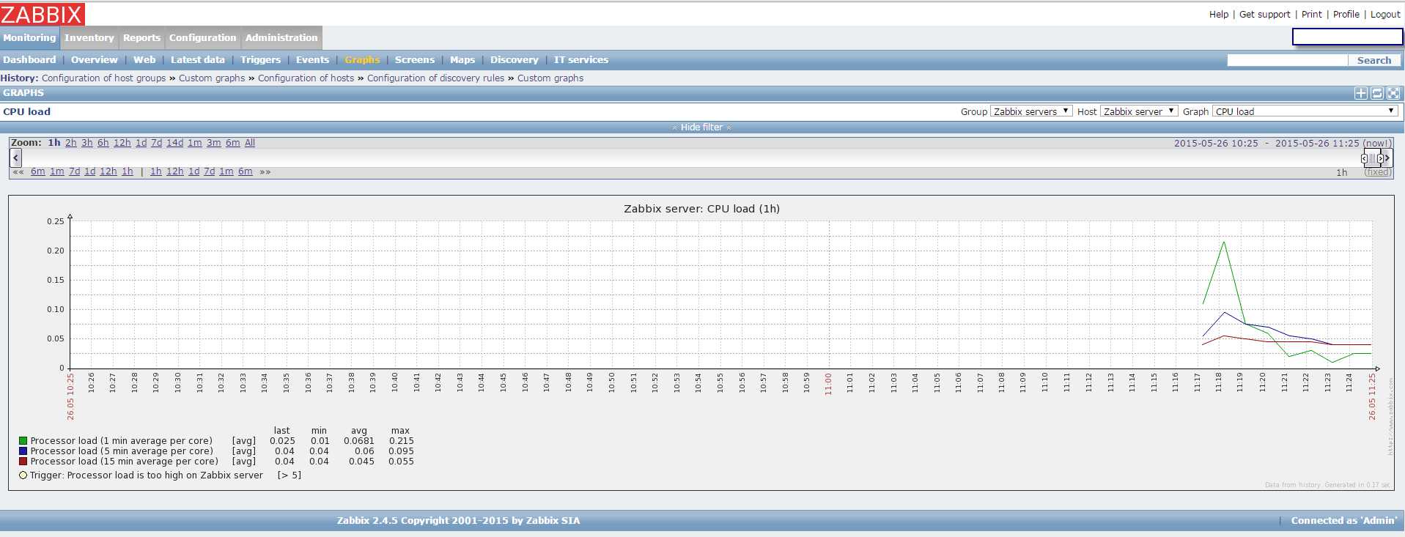
Task: Click the avg value 0.0681
Action: [359, 441]
